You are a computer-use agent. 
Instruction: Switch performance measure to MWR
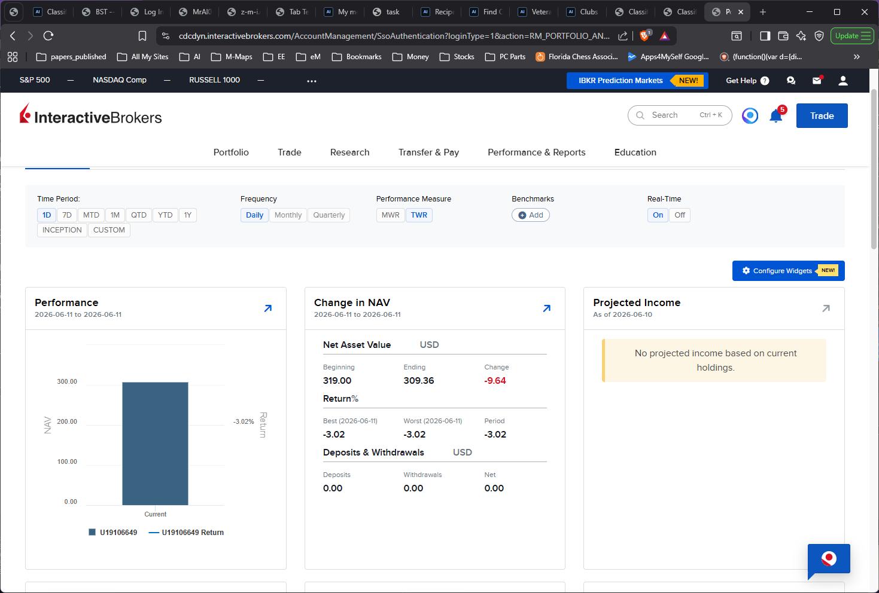tap(391, 215)
